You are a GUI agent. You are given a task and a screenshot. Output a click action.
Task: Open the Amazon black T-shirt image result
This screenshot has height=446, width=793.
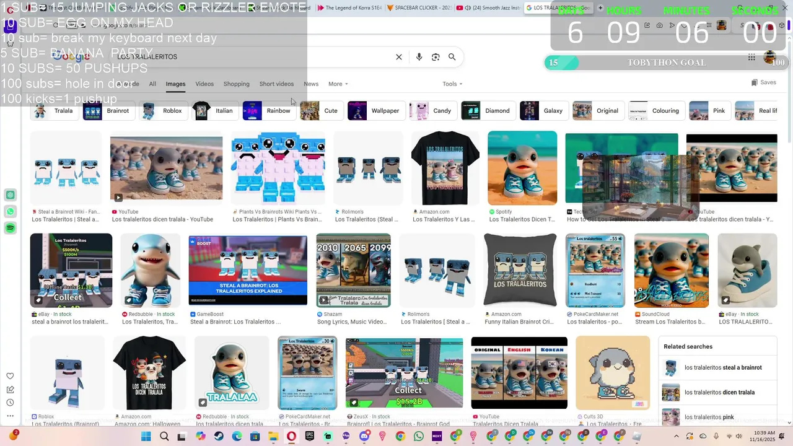445,168
